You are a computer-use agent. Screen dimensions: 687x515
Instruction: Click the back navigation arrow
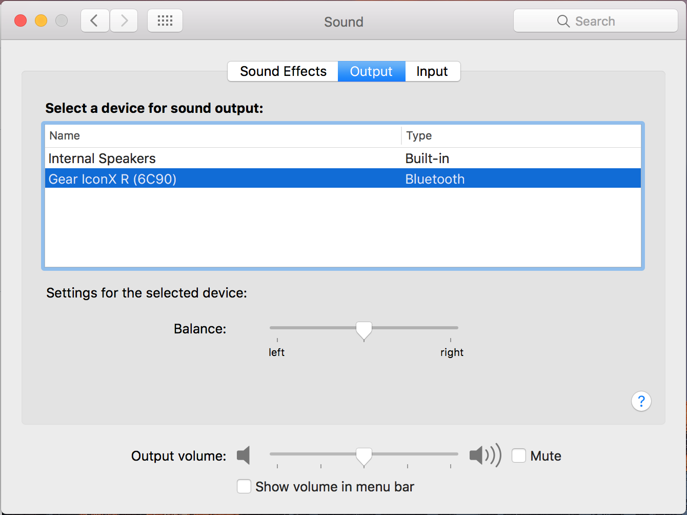[x=94, y=21]
